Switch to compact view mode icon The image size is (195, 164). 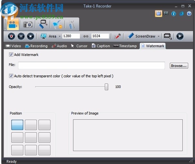pos(166,13)
